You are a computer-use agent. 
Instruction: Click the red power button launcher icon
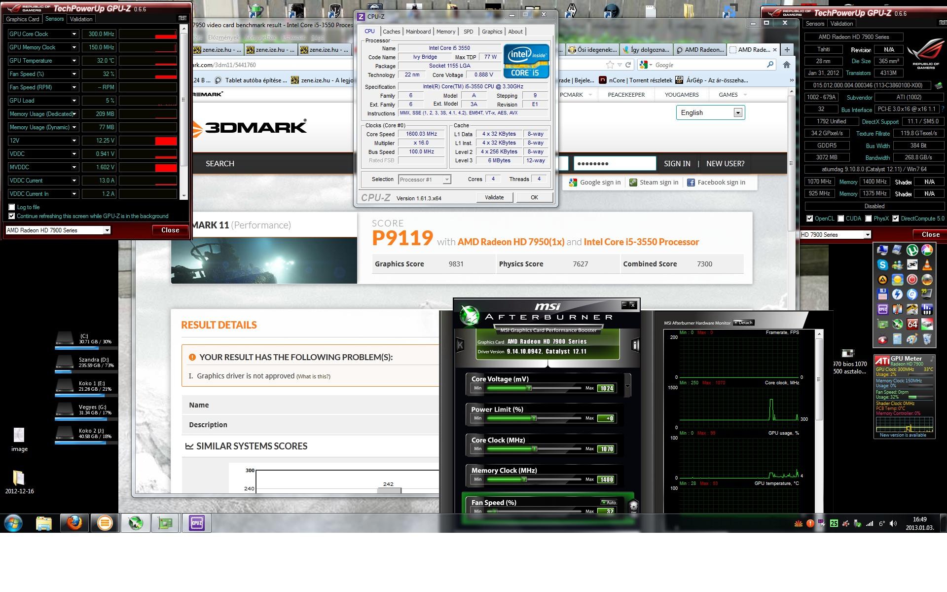pos(912,279)
